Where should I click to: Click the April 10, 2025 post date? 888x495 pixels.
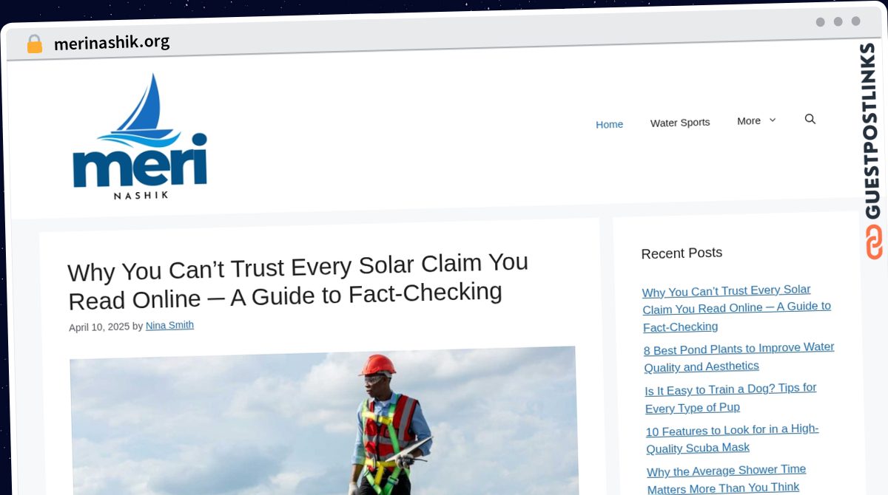tap(99, 327)
